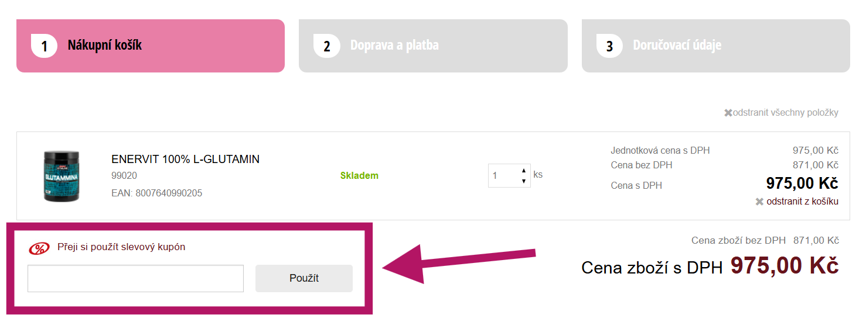
Task: Click the green "Skladem" availability label
Action: tap(359, 176)
